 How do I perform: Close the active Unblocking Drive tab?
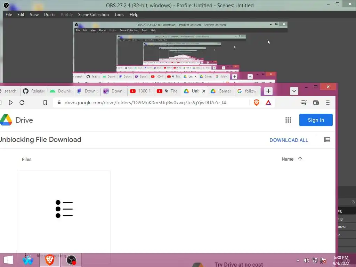[x=204, y=91]
